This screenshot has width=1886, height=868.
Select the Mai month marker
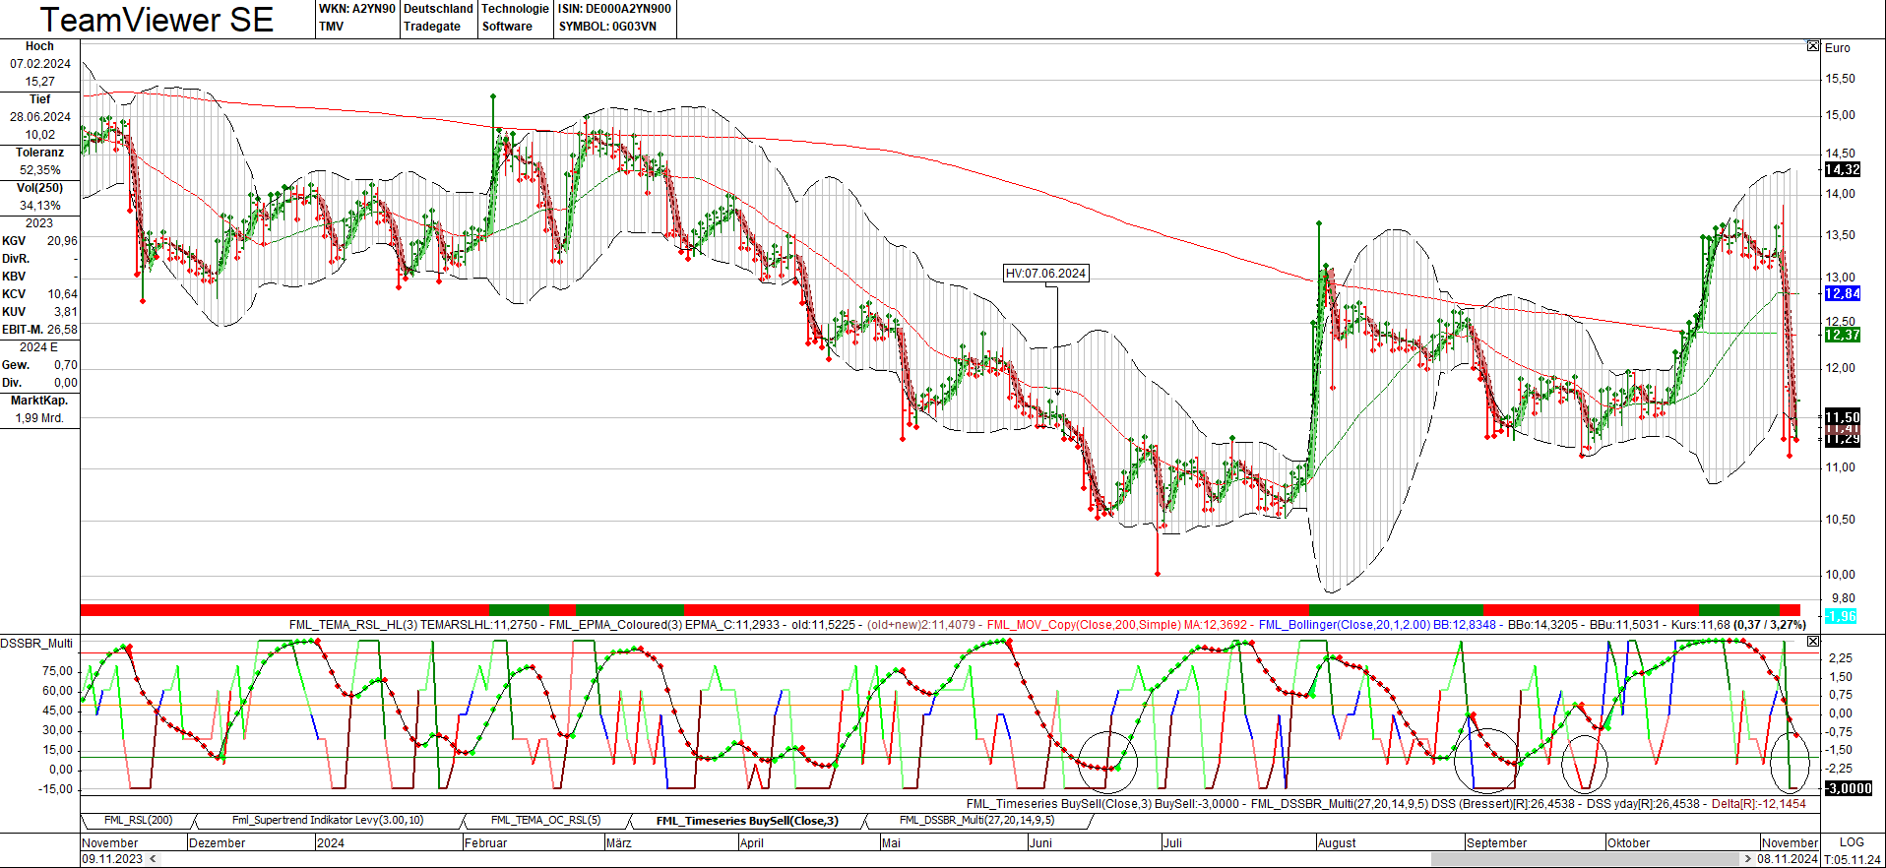(891, 843)
